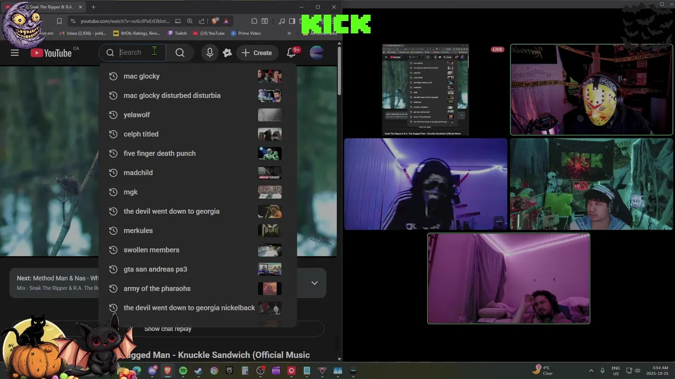This screenshot has width=675, height=379.
Task: Click the share icon in the address bar
Action: 201,21
